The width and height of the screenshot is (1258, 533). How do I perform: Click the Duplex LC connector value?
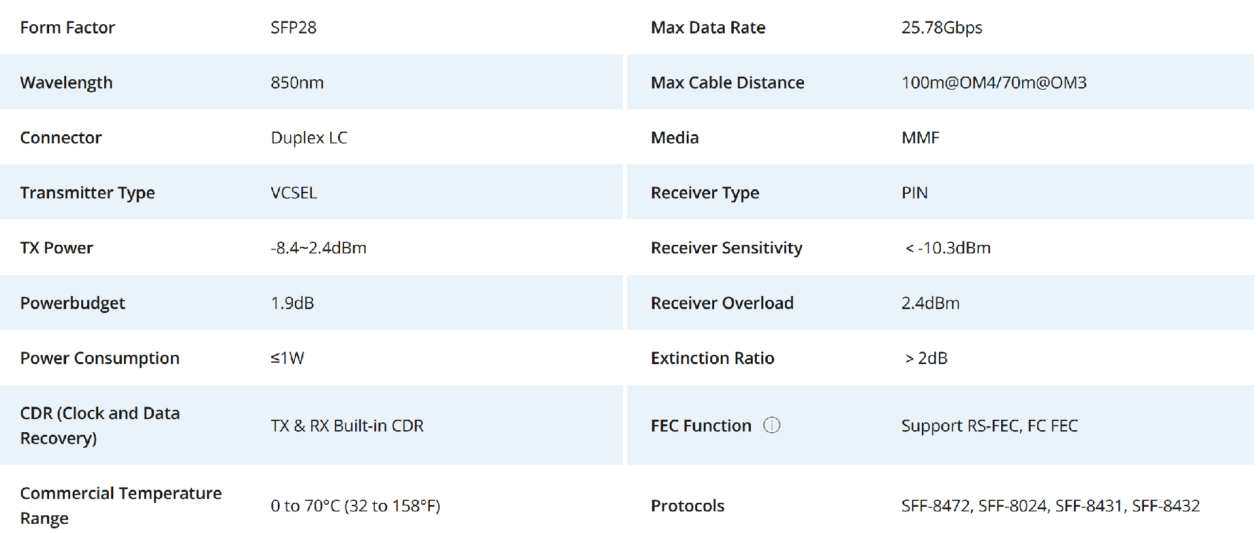[309, 138]
